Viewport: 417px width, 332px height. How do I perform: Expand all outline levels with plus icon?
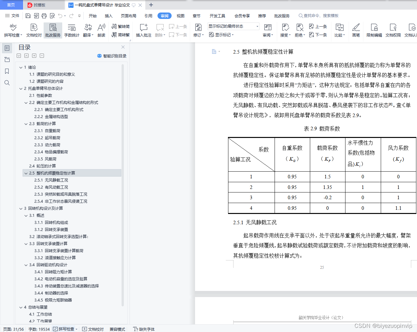tap(34, 56)
